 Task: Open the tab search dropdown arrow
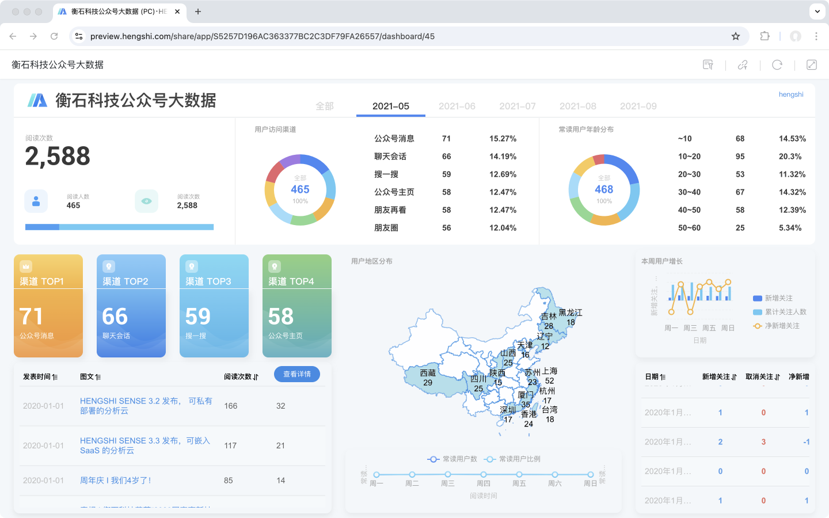pos(817,12)
